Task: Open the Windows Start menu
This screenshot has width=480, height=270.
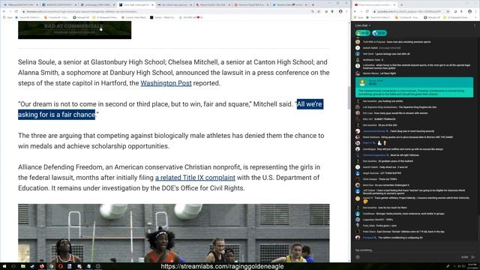Action: [4, 266]
